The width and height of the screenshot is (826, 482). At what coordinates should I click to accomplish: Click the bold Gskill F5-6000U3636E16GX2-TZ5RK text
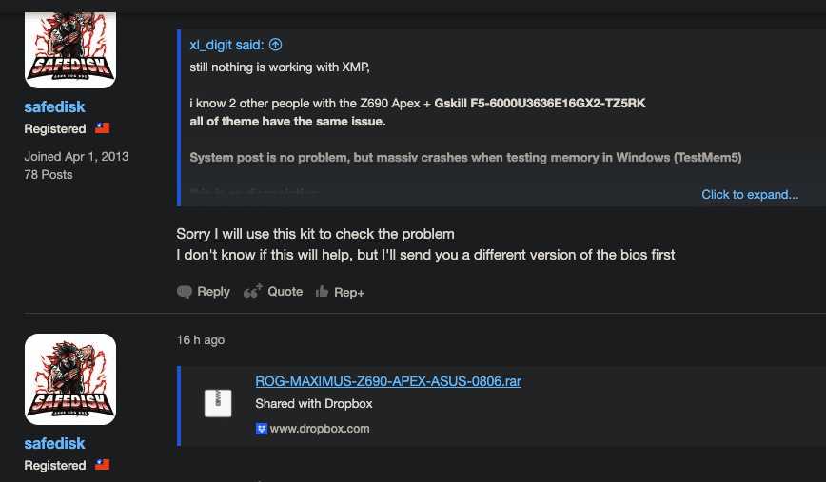(540, 103)
